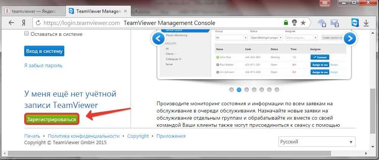379x160 pixels.
Task: Click the light bulb icon in address bar
Action: pyautogui.click(x=294, y=23)
